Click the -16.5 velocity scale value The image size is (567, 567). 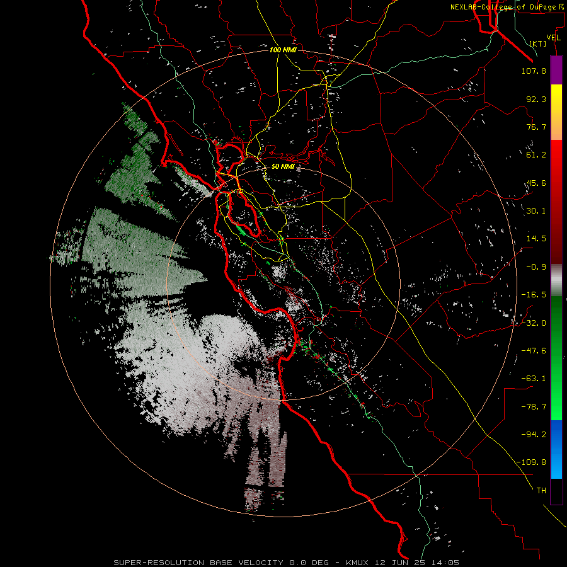[534, 295]
